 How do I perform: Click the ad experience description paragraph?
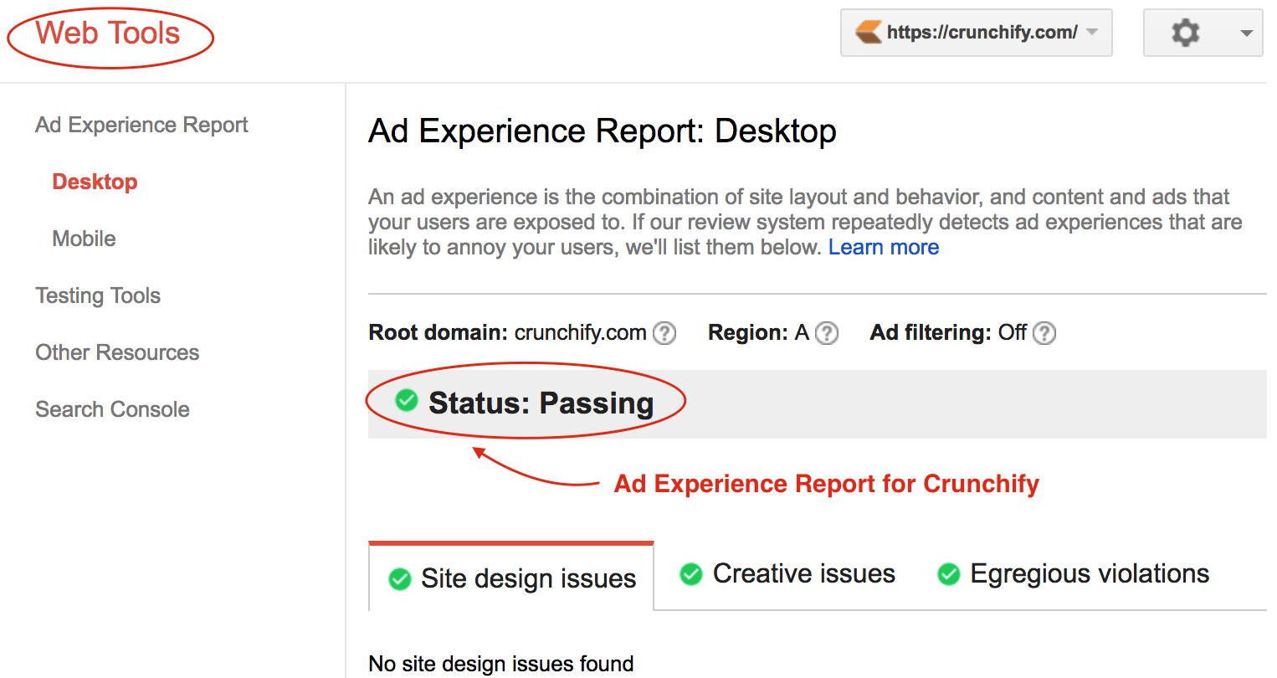805,222
